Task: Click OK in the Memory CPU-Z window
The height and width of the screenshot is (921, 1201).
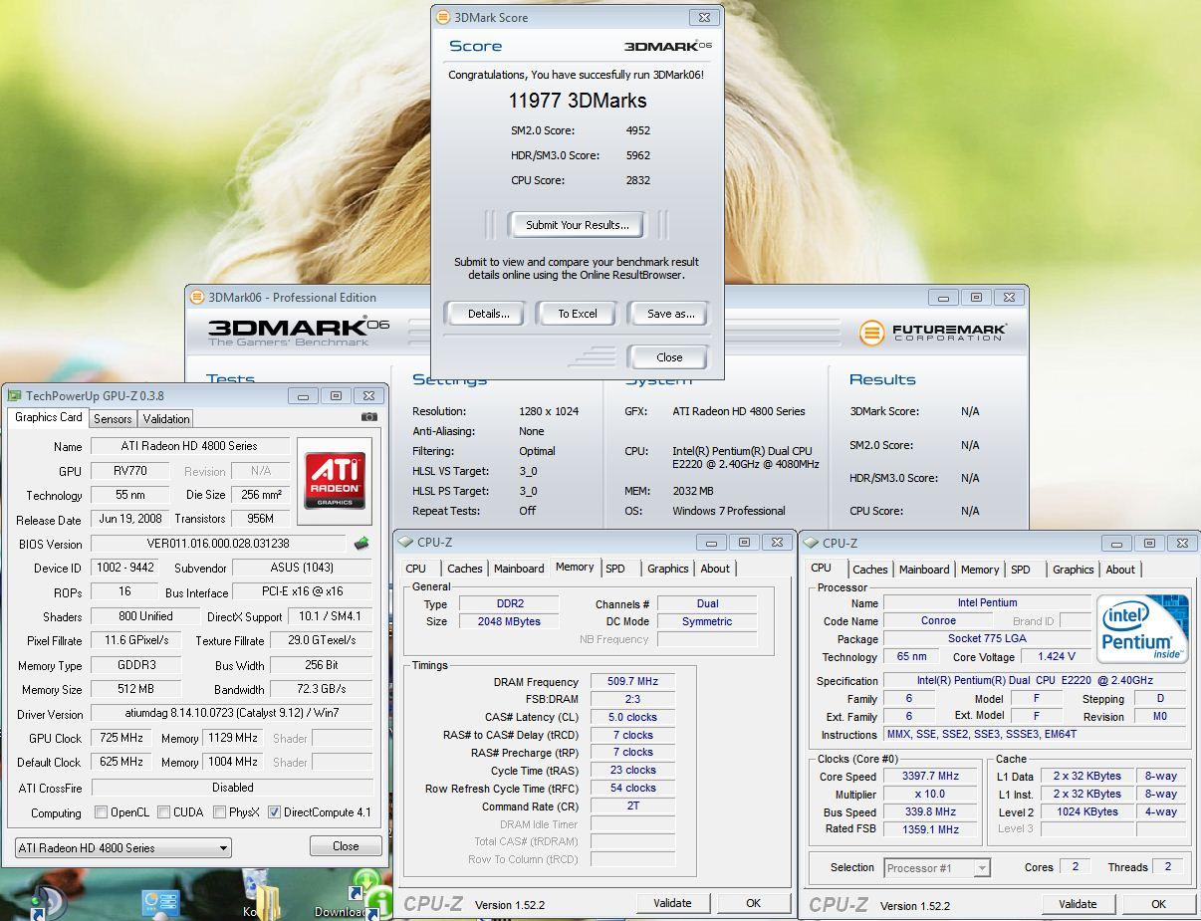Action: tap(754, 903)
